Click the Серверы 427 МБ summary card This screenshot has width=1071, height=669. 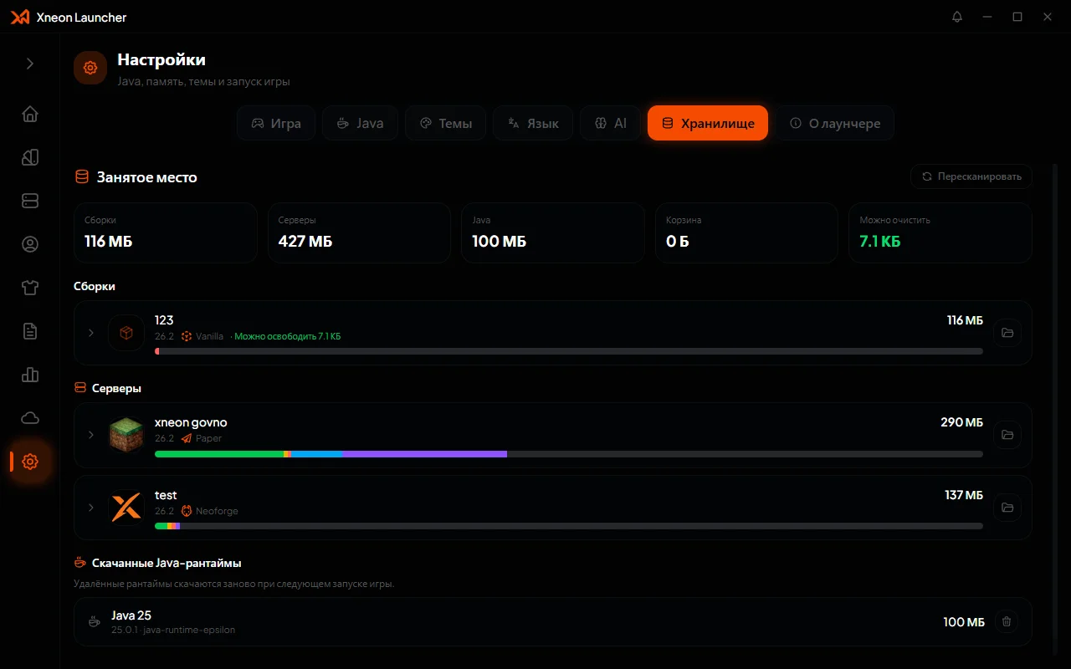point(359,233)
